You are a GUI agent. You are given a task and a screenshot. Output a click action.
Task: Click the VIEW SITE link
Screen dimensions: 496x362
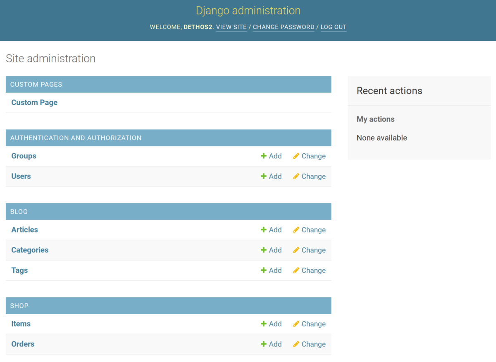point(231,27)
